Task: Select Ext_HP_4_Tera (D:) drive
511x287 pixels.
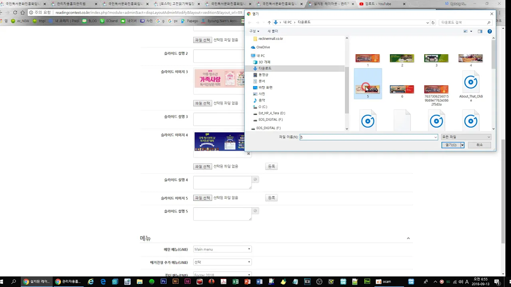Action: click(269, 113)
